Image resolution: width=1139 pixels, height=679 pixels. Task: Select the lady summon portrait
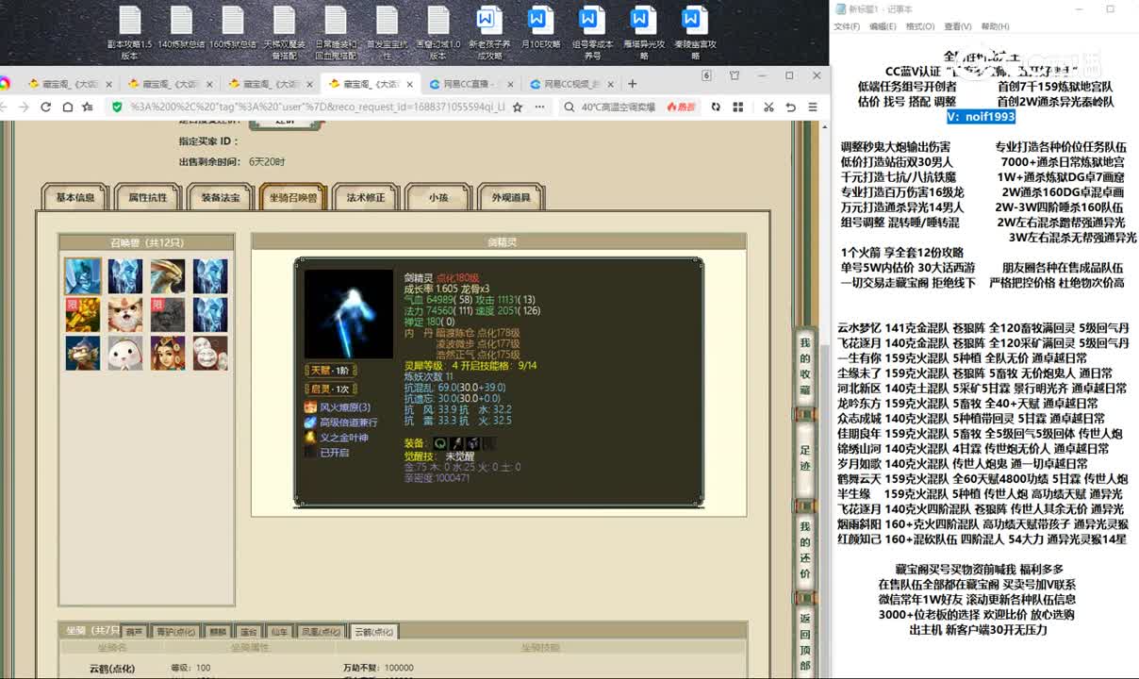168,353
